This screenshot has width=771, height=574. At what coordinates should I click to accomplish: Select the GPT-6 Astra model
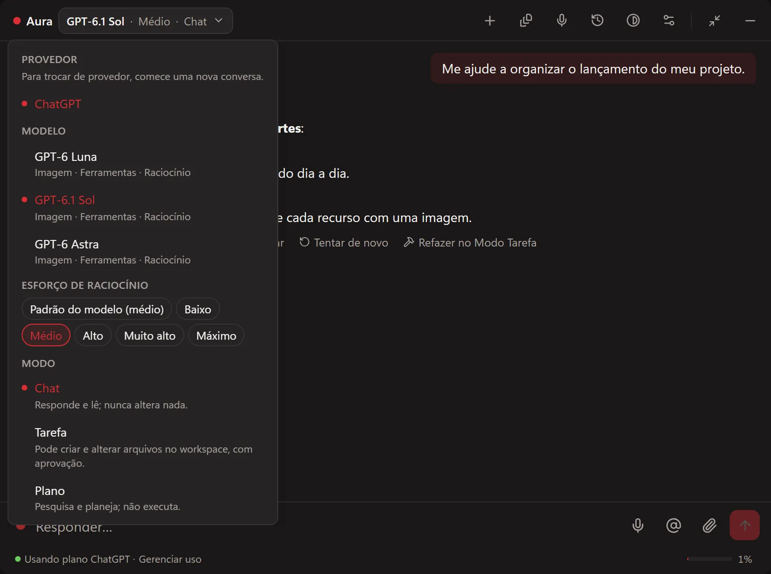pos(143,252)
